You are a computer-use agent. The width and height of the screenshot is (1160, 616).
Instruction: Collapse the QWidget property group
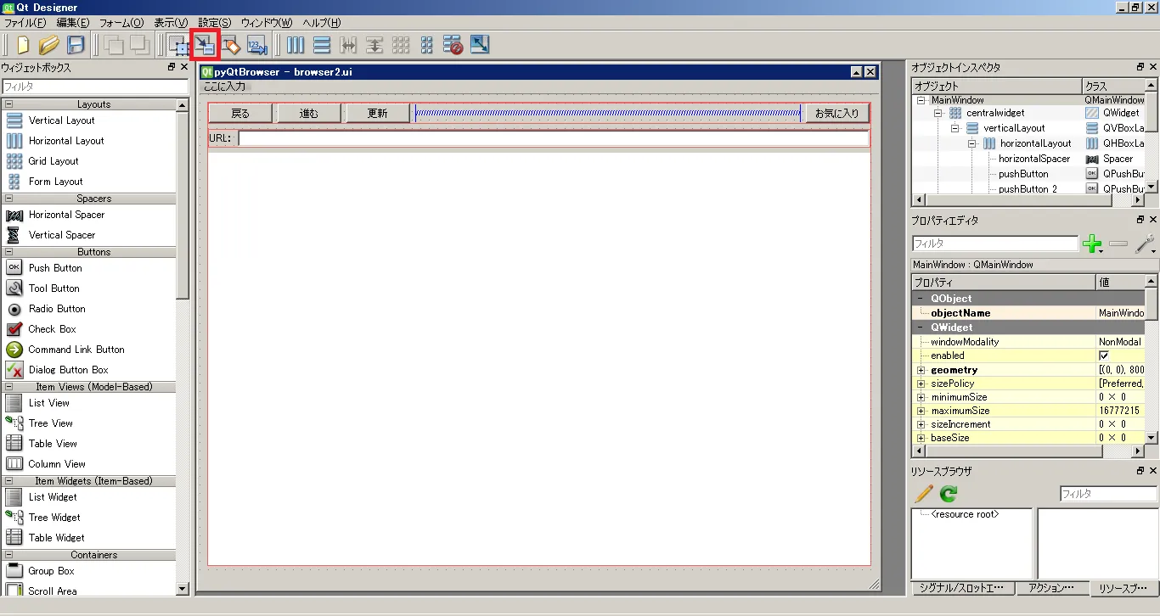(x=921, y=327)
